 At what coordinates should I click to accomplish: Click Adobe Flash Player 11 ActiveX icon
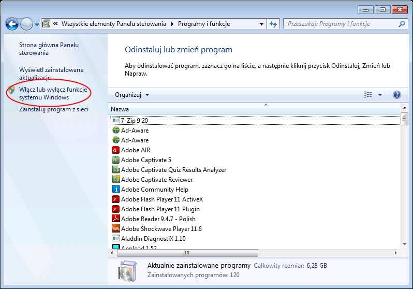coord(115,199)
